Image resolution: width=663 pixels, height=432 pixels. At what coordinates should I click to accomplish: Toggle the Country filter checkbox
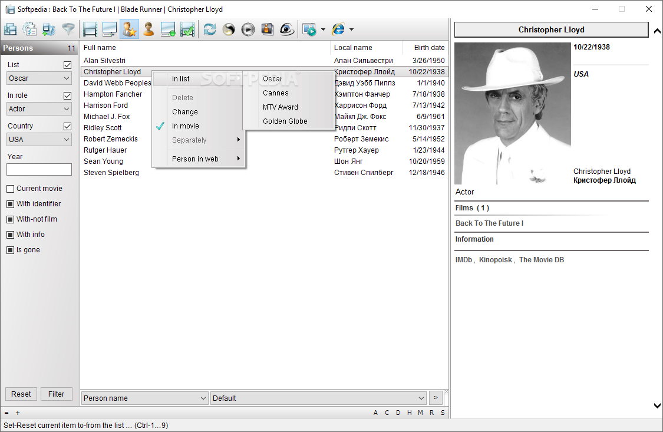tap(67, 126)
